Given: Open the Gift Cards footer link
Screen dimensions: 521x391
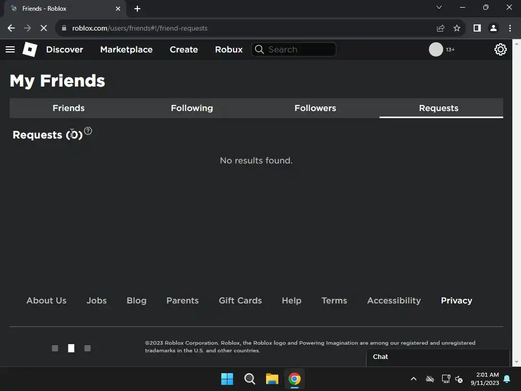Looking at the screenshot, I should click(x=240, y=300).
